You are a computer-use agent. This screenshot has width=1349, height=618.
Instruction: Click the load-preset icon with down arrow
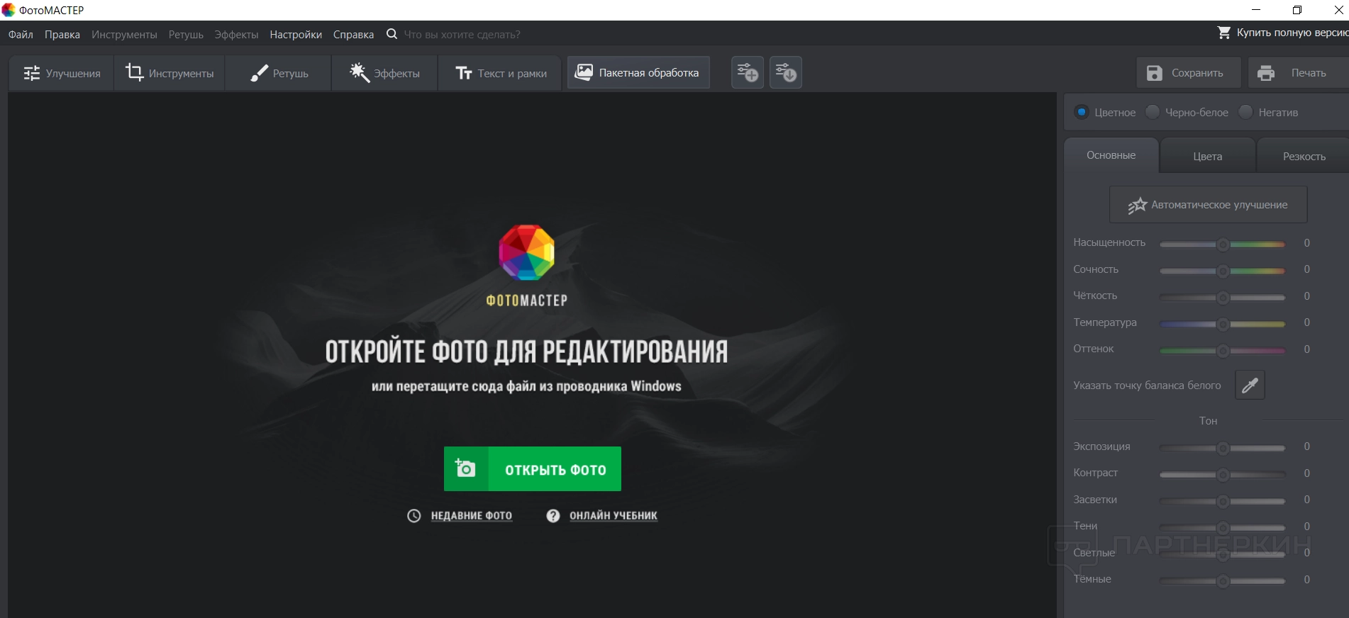click(786, 72)
